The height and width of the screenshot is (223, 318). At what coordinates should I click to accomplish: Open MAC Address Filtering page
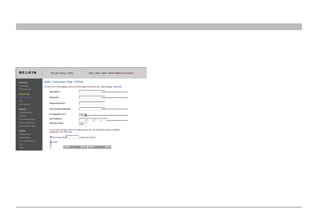tap(27, 141)
